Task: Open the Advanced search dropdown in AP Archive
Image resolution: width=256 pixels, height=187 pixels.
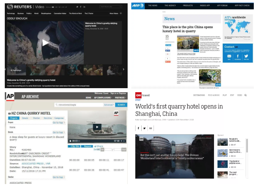Action: coord(109,105)
